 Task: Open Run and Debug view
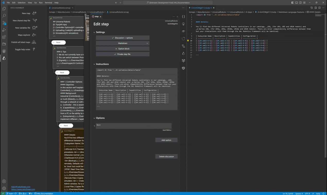click(4, 30)
